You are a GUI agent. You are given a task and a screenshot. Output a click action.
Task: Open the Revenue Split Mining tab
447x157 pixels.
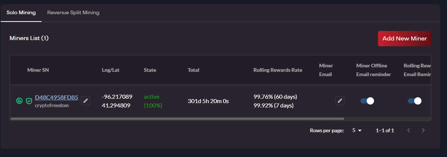tap(73, 13)
